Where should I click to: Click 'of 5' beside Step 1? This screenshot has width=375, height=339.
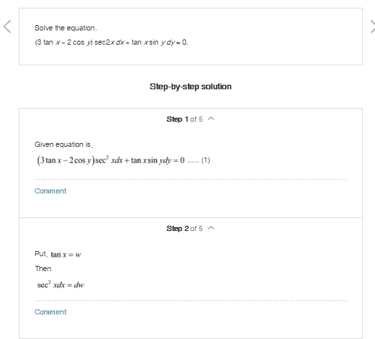click(196, 119)
